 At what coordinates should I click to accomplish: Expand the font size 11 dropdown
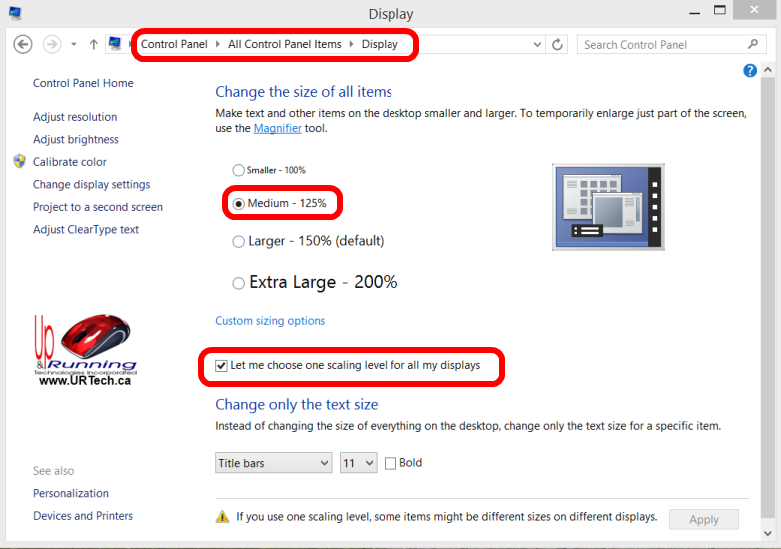pyautogui.click(x=358, y=463)
